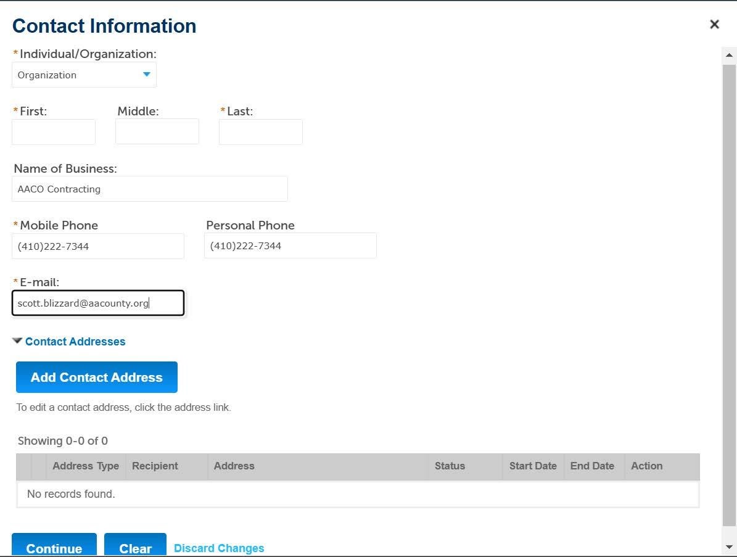Click the dropdown arrow next to Organization
This screenshot has width=737, height=557.
pyautogui.click(x=146, y=74)
